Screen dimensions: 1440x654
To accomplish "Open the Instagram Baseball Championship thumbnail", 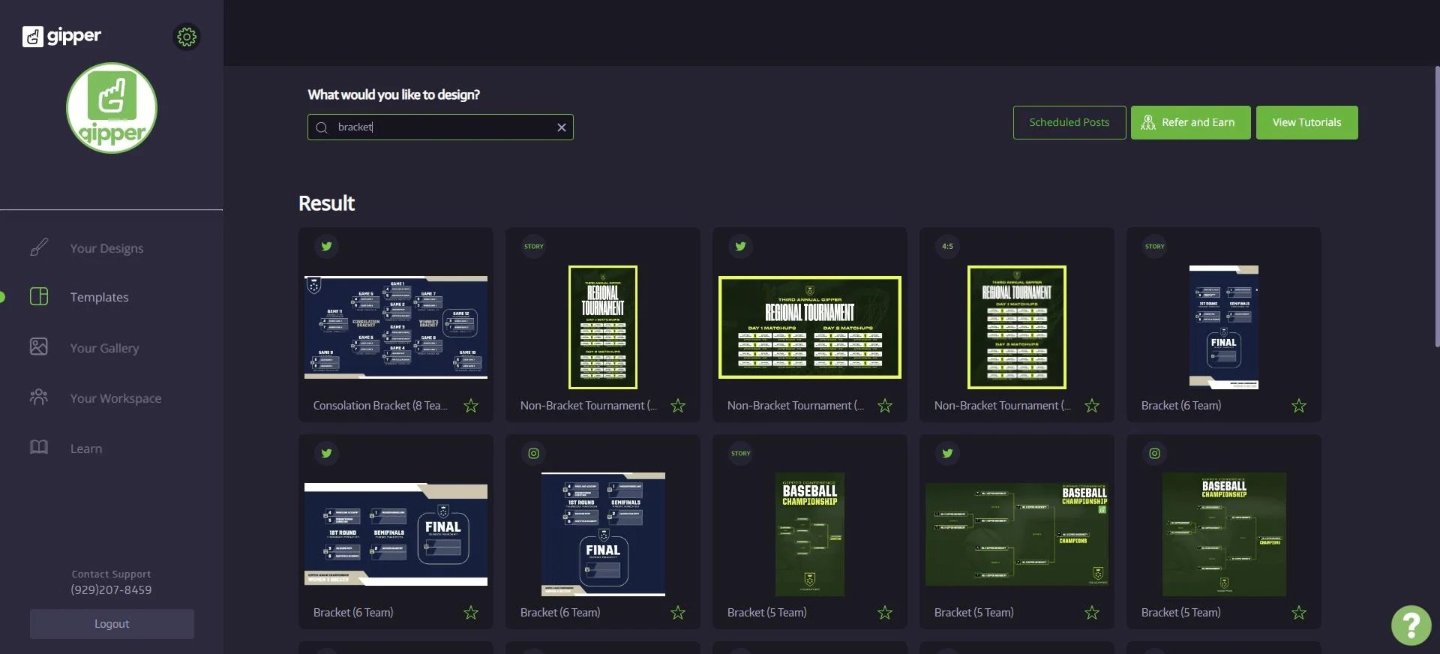I will [1224, 534].
